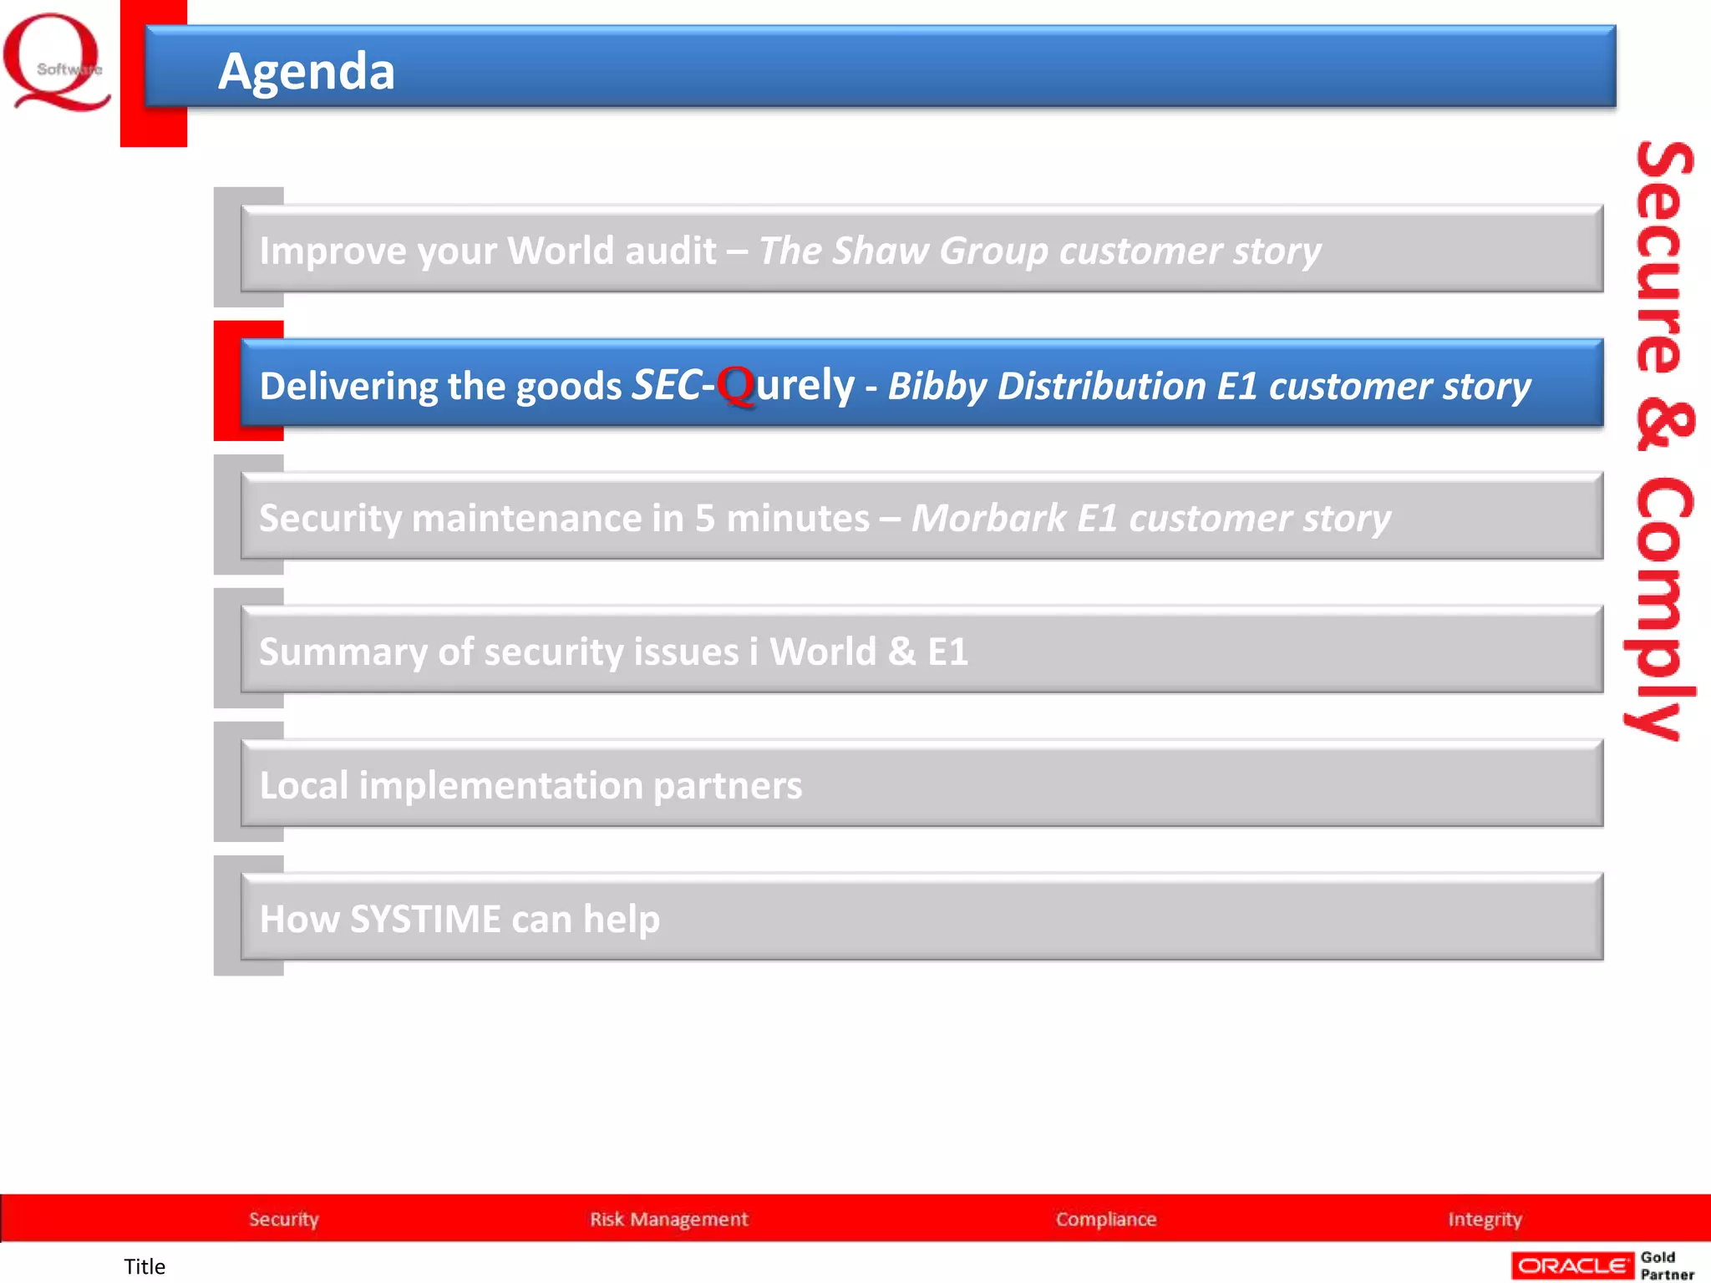The image size is (1711, 1283).
Task: Open 'Delivering the goods SEC-Qurely' agenda item
Action: pyautogui.click(x=922, y=383)
